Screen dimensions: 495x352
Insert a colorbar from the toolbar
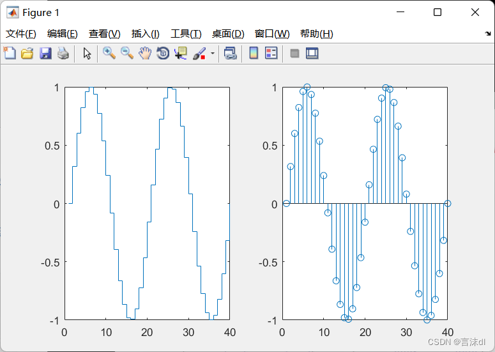pyautogui.click(x=254, y=54)
